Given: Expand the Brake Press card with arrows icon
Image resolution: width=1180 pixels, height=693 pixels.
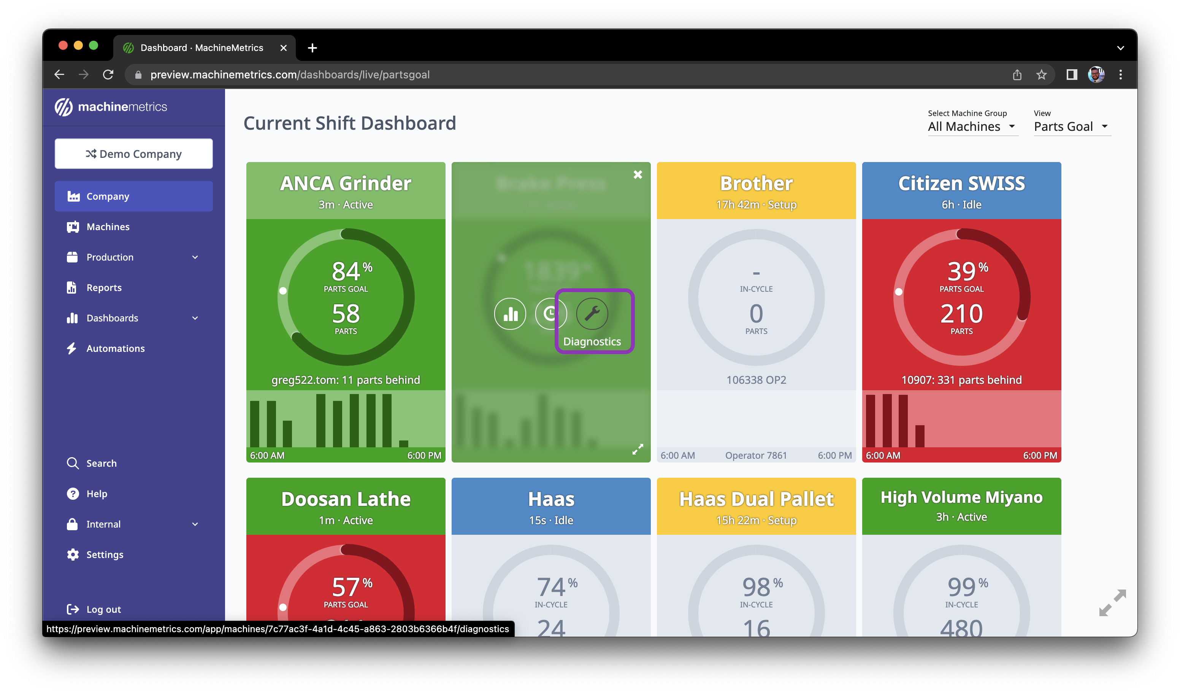Looking at the screenshot, I should [638, 449].
